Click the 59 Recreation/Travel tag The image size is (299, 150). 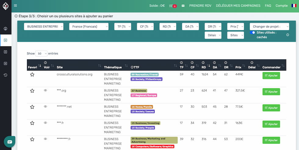coord(145,75)
